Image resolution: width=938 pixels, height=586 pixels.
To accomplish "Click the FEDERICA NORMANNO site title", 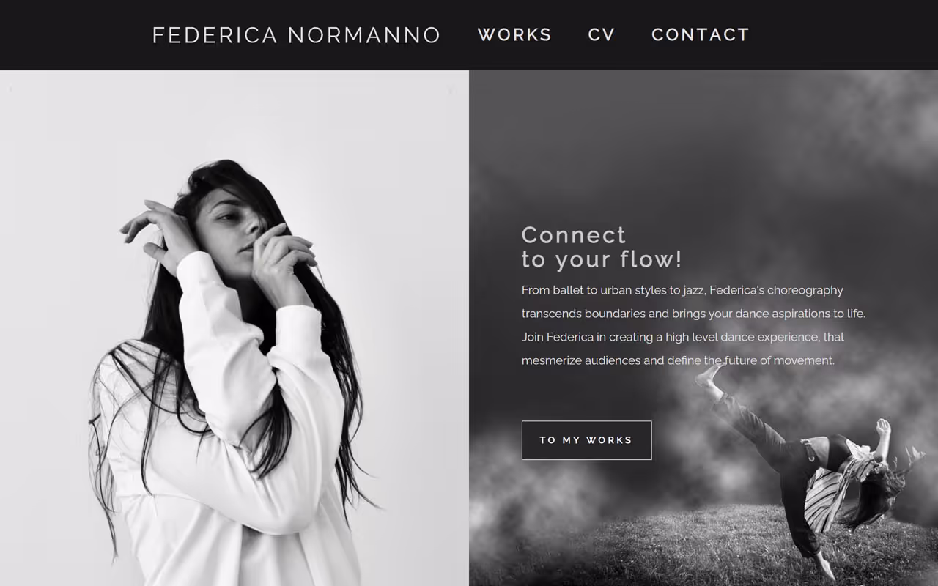I will [x=296, y=35].
